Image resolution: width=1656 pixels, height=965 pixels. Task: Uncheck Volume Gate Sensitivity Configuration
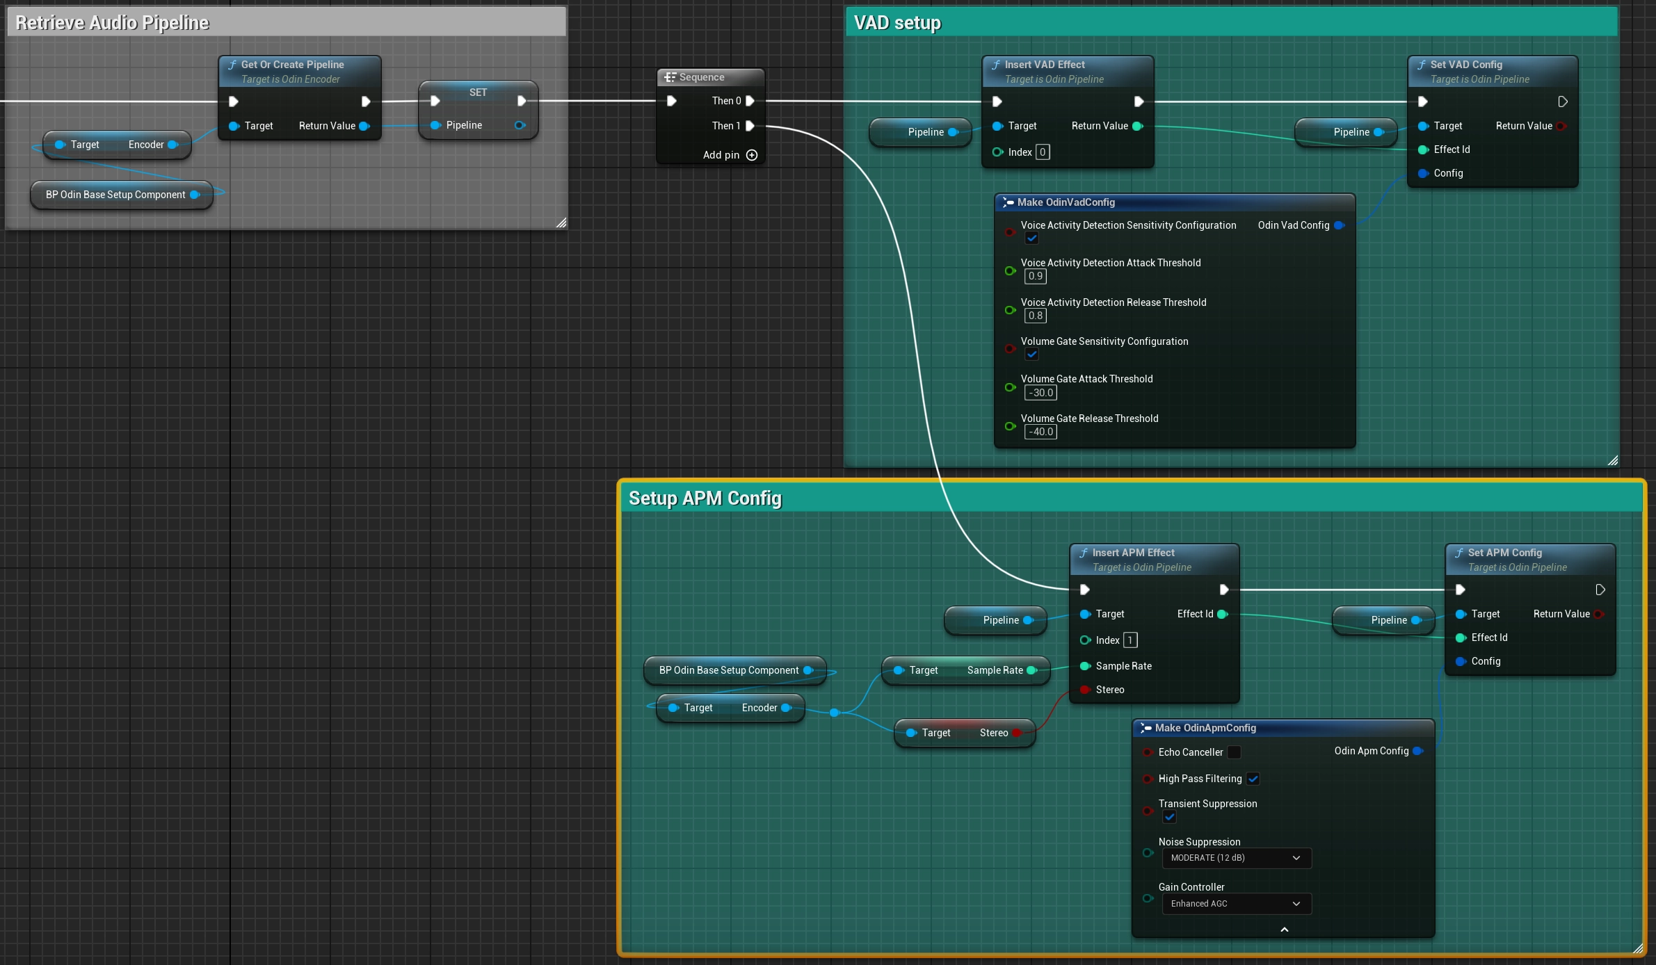point(1031,354)
